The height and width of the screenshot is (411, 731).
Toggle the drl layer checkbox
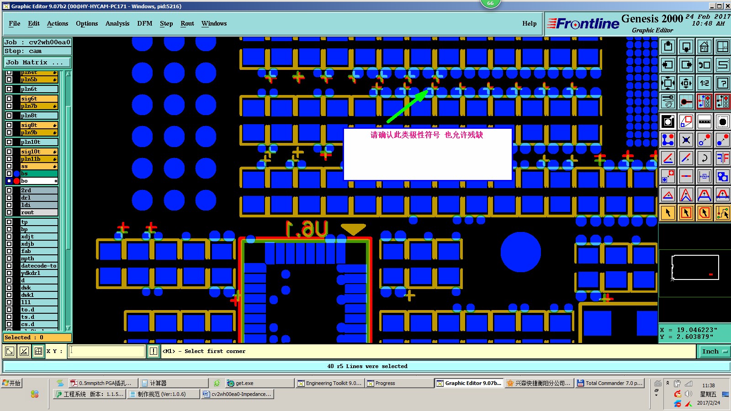click(x=9, y=198)
